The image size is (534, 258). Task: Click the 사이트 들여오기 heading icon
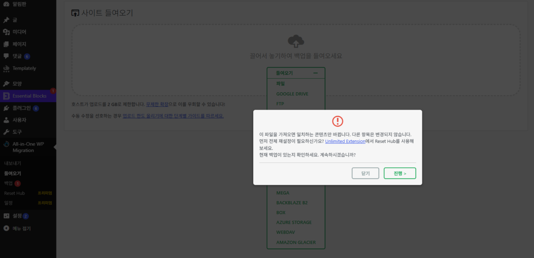click(75, 13)
